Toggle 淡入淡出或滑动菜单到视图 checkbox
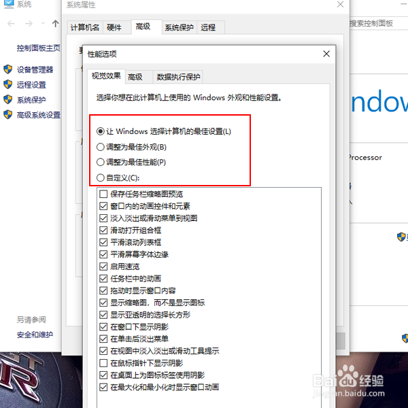This screenshot has width=408, height=408. click(103, 218)
